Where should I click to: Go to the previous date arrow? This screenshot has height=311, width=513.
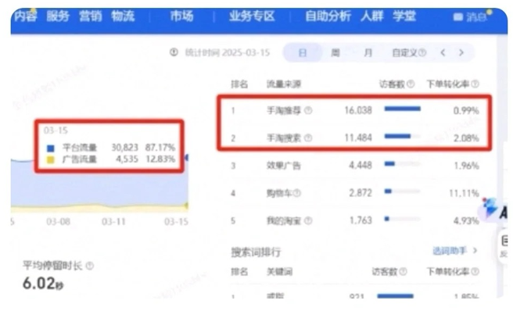[x=443, y=52]
